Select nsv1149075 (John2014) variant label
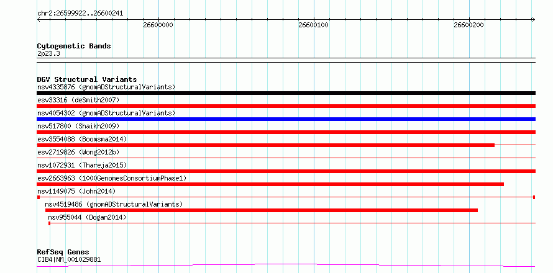 [76, 191]
